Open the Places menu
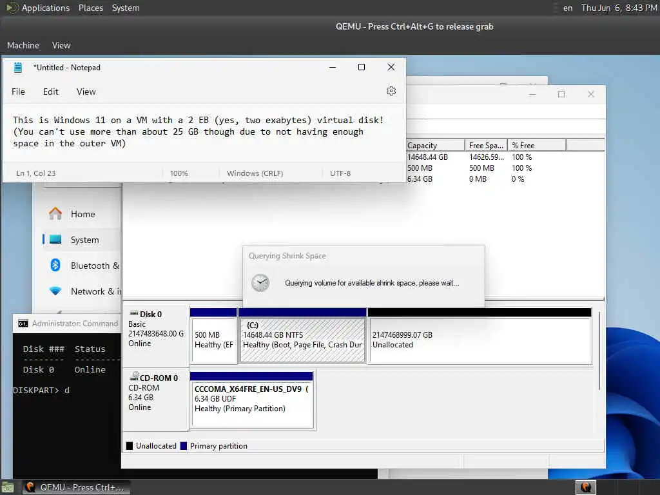 [90, 8]
